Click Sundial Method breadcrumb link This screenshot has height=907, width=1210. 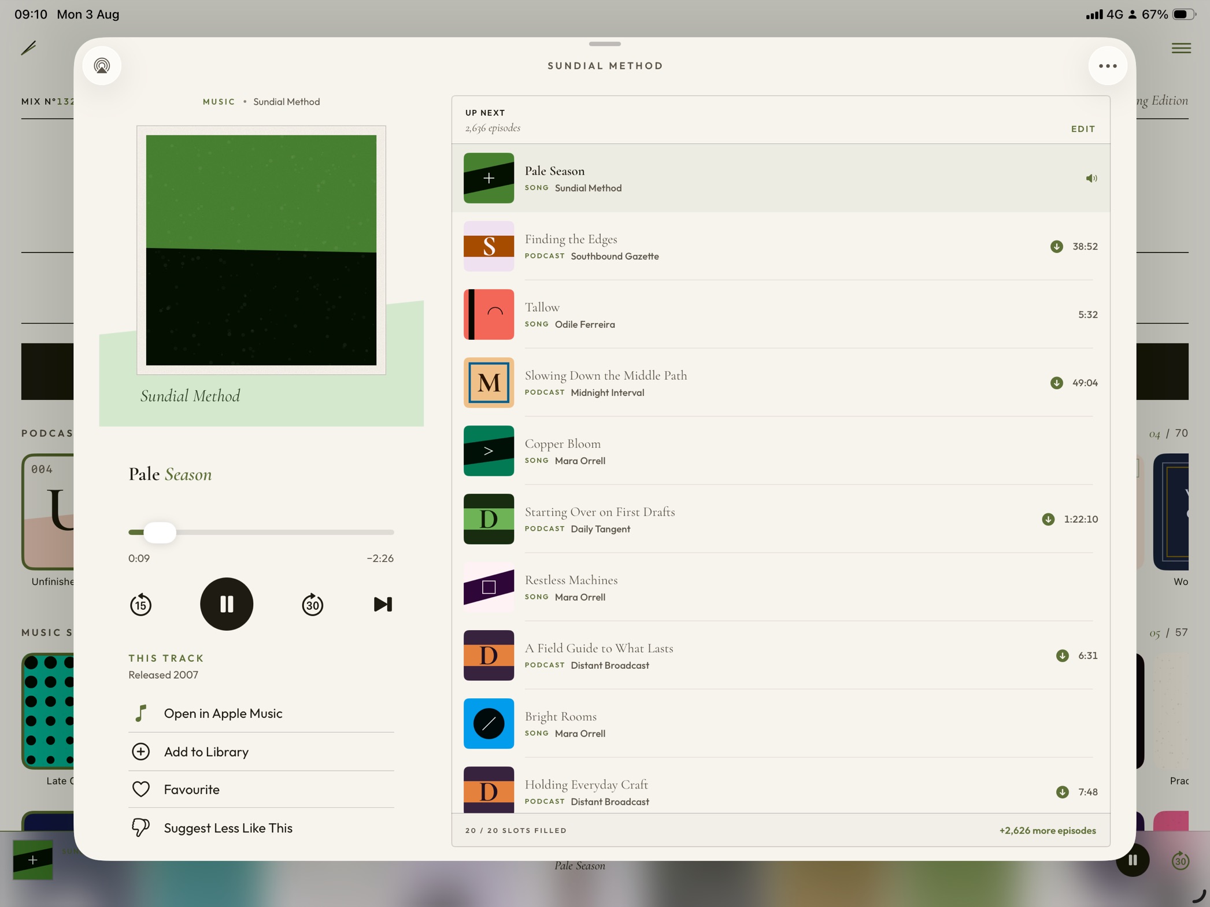click(x=287, y=102)
